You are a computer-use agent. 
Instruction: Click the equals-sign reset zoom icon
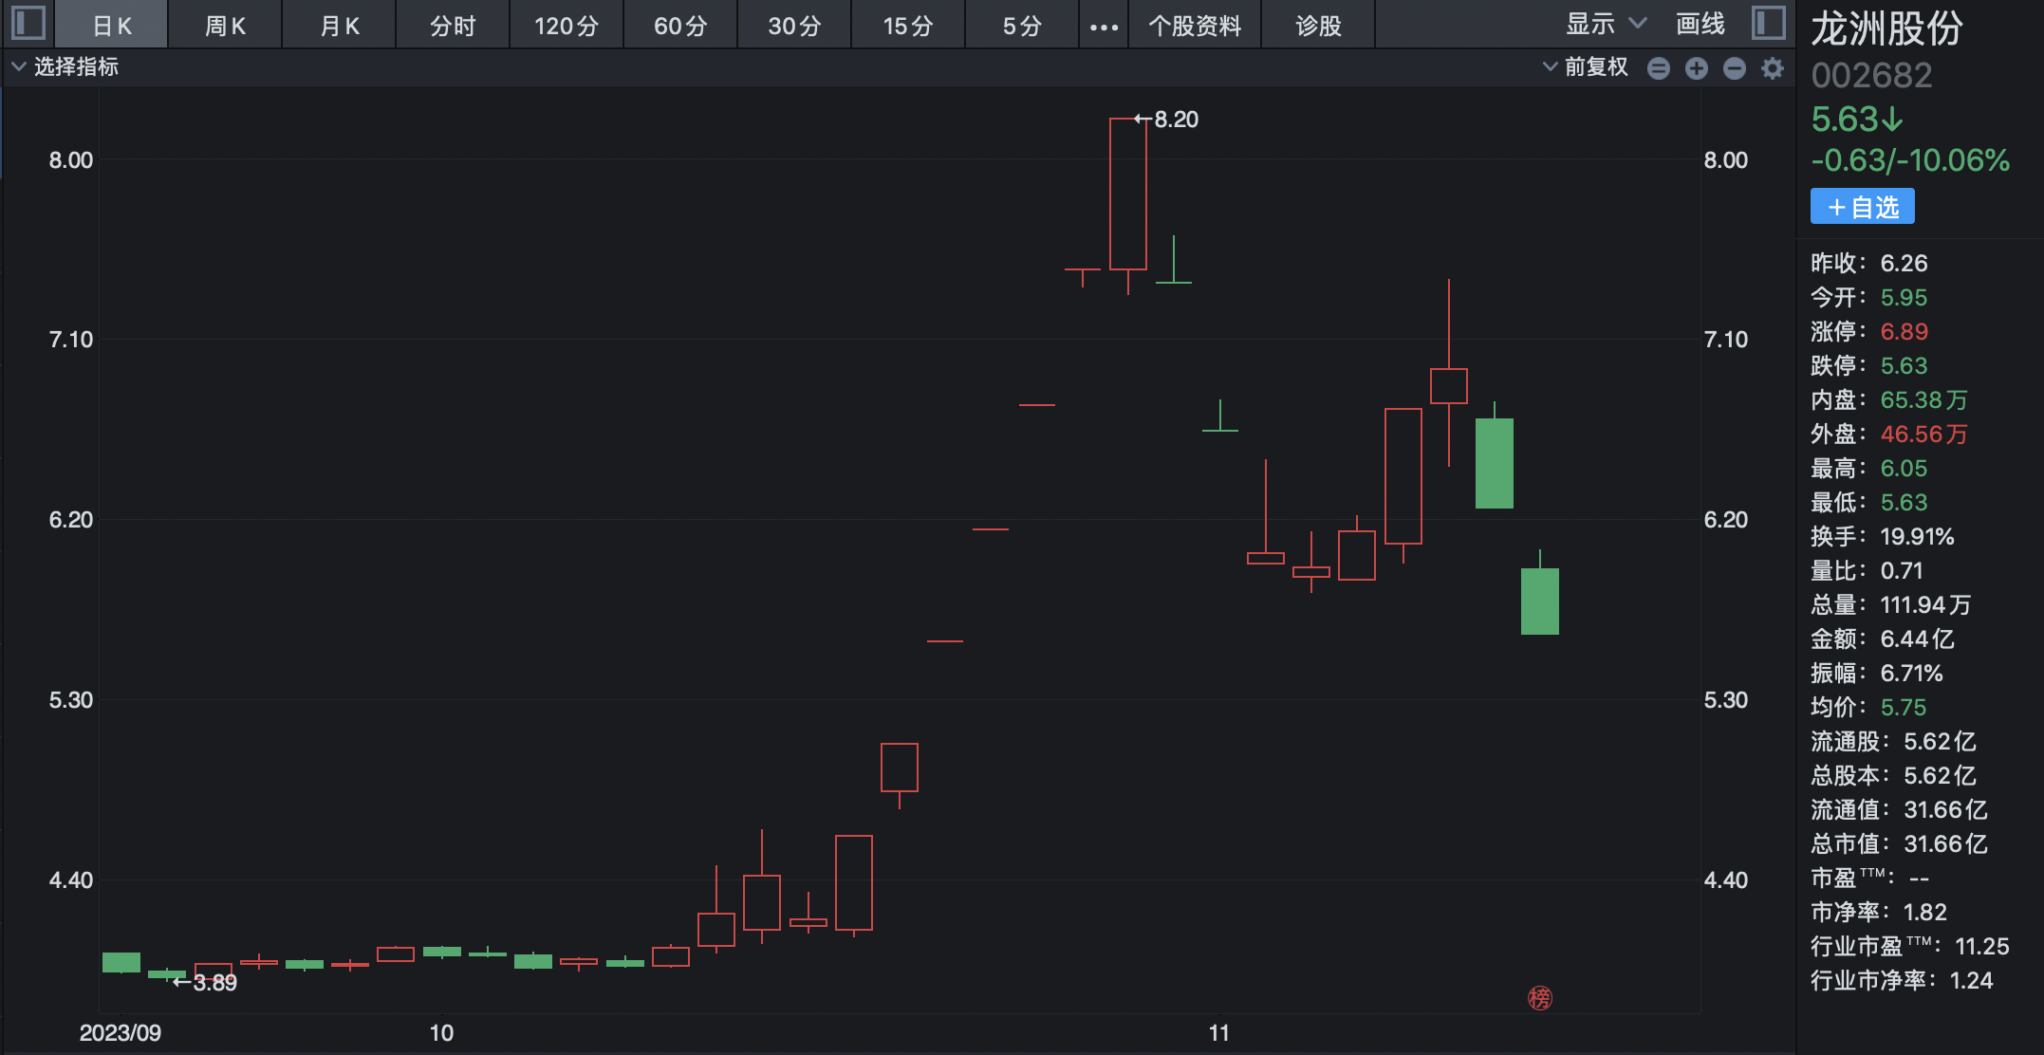click(1659, 68)
